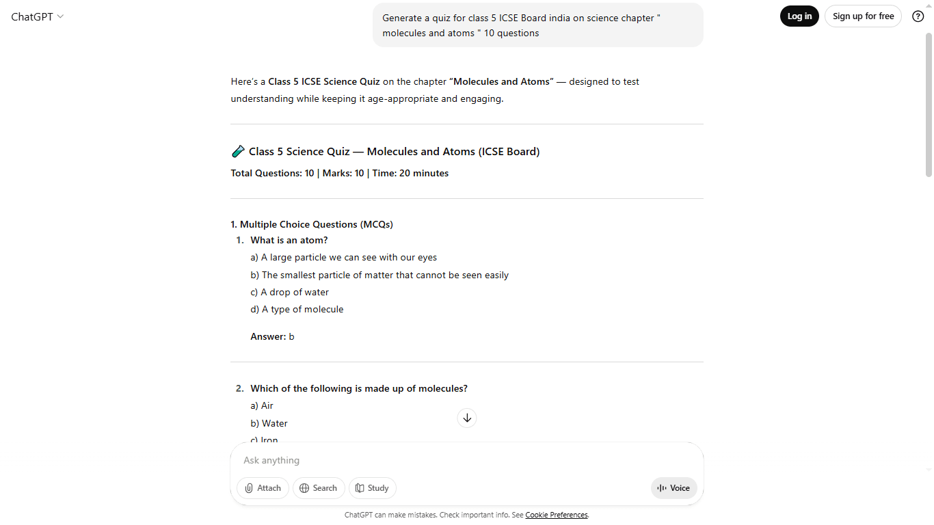Screen dimensions: 934x525
Task: Open the help question mark icon
Action: [918, 16]
